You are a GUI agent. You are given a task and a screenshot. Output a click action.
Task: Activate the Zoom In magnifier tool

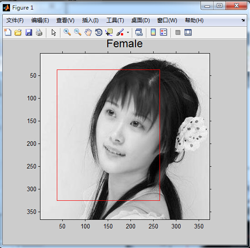[67, 32]
